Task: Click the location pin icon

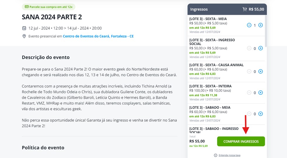Action: pyautogui.click(x=24, y=36)
